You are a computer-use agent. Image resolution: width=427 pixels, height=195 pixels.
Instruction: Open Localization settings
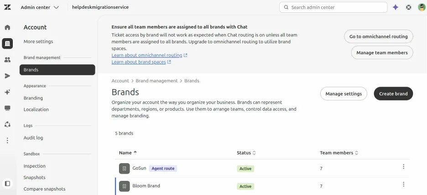click(36, 110)
